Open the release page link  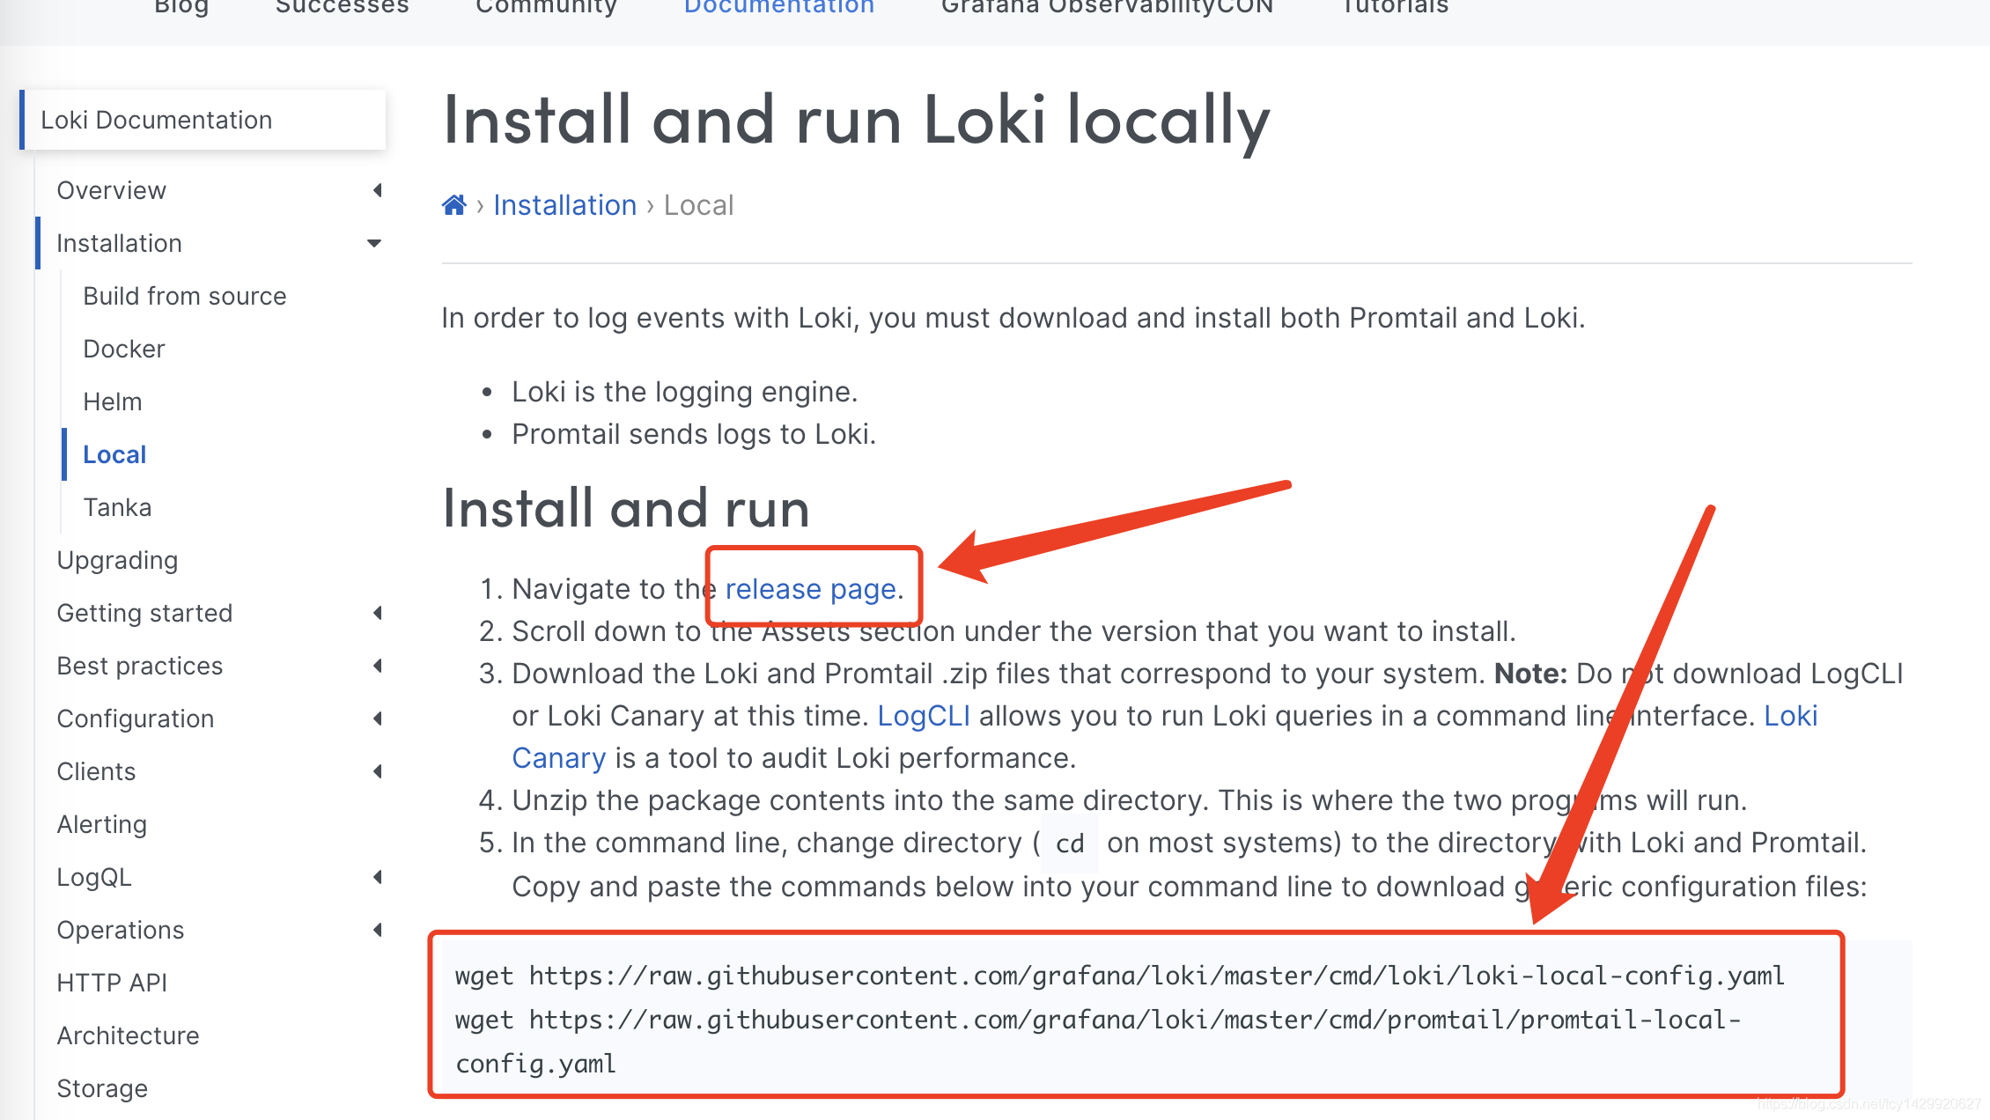click(810, 589)
